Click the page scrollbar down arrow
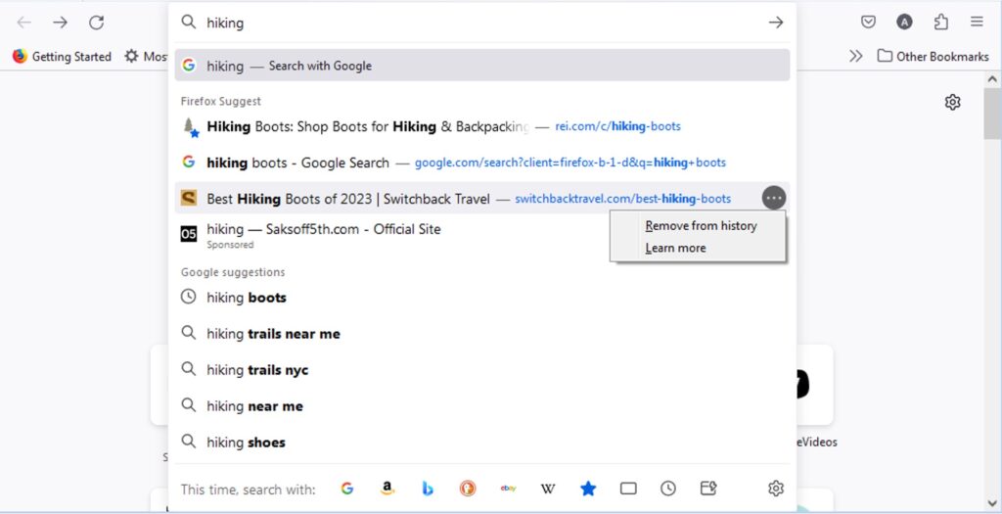 pyautogui.click(x=992, y=503)
